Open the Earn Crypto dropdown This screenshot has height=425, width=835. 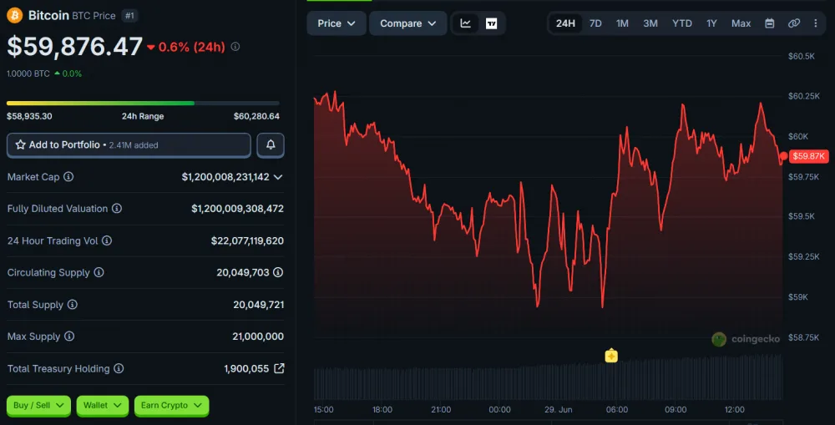click(x=171, y=405)
